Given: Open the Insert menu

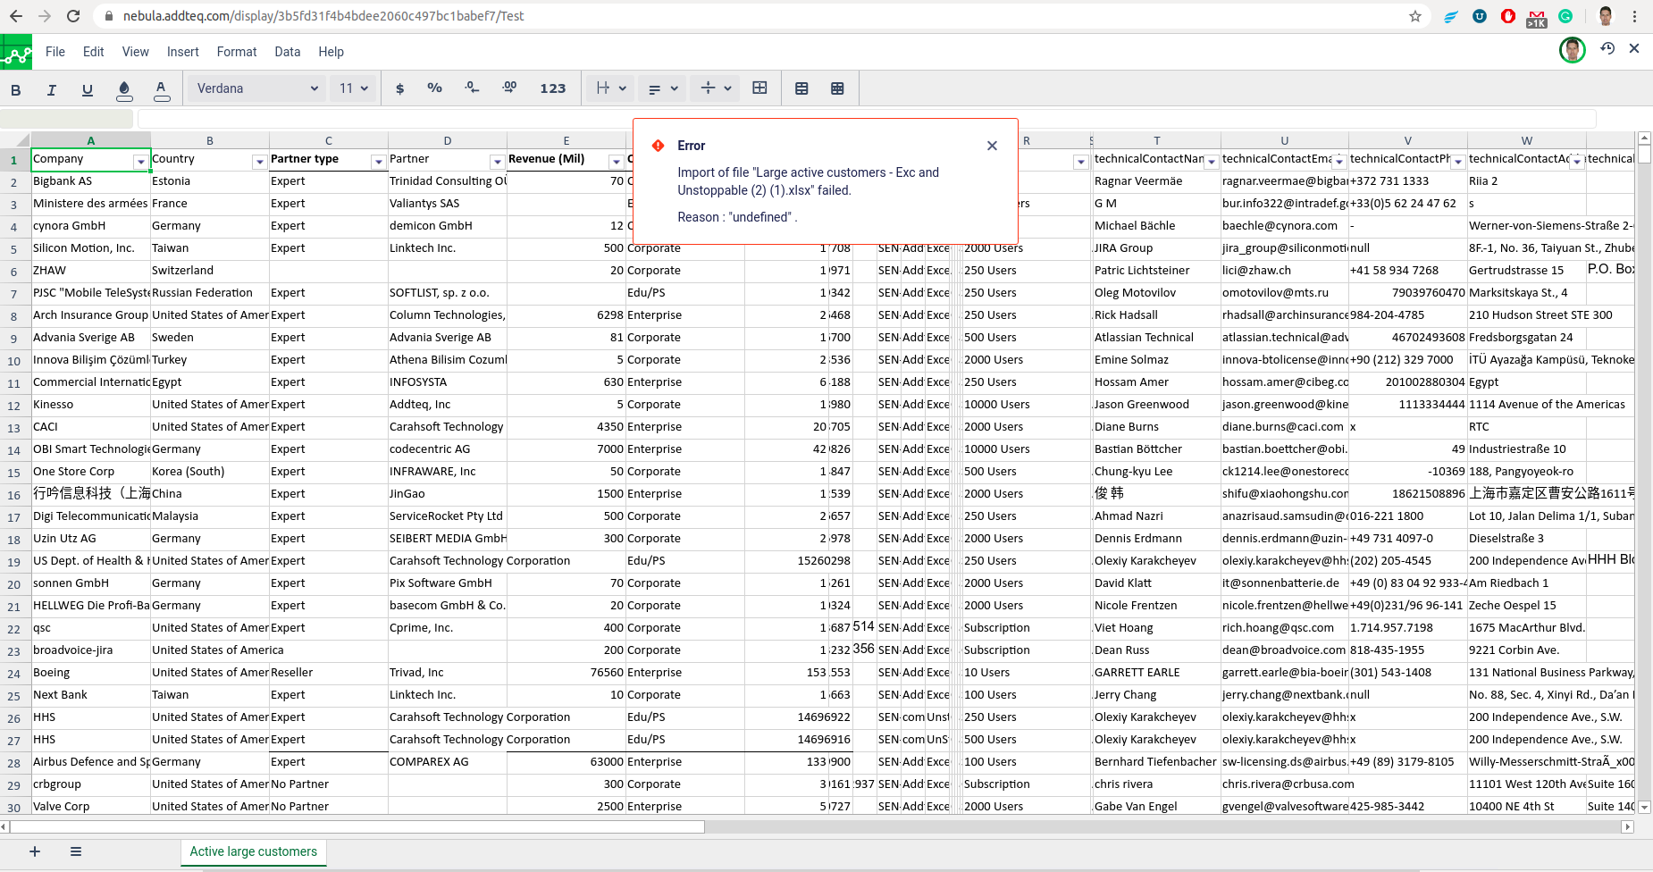Looking at the screenshot, I should (x=183, y=52).
